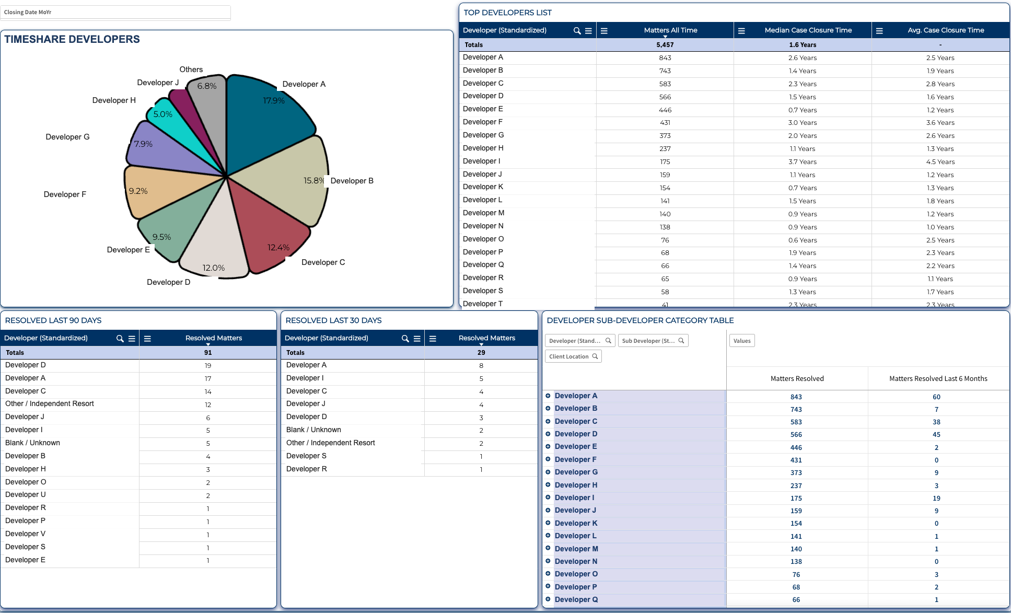
Task: Sort by Avg. Case Closure Time header
Action: 946,30
